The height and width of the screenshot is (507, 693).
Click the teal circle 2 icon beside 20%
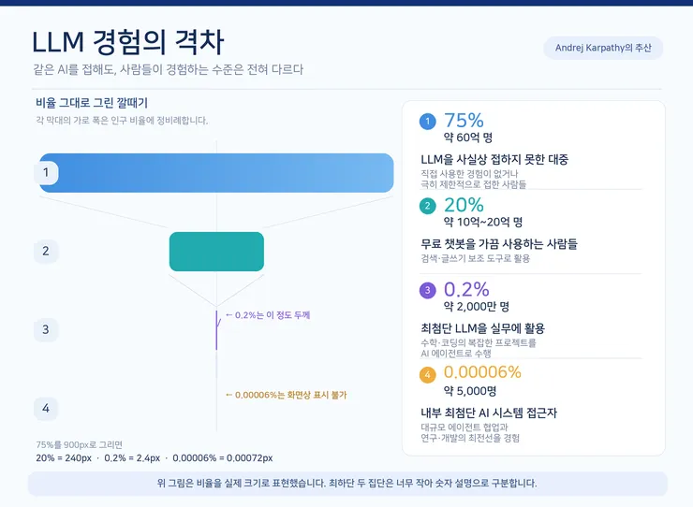(427, 206)
